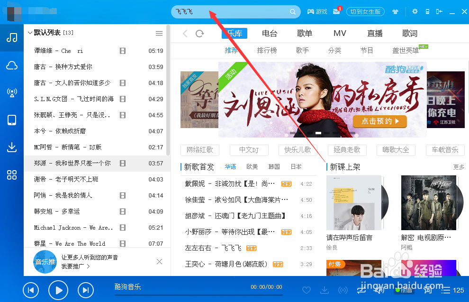
Task: Toggle repeat play mode icon
Action: [361, 290]
